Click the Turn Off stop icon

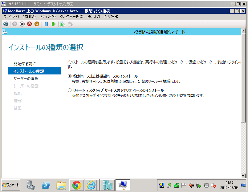click(x=22, y=24)
